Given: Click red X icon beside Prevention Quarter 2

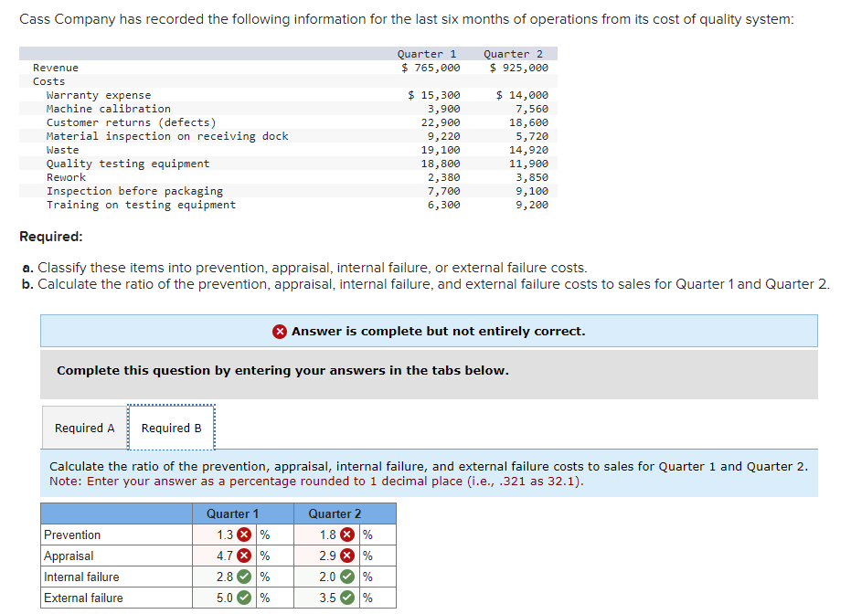Looking at the screenshot, I should coord(347,535).
